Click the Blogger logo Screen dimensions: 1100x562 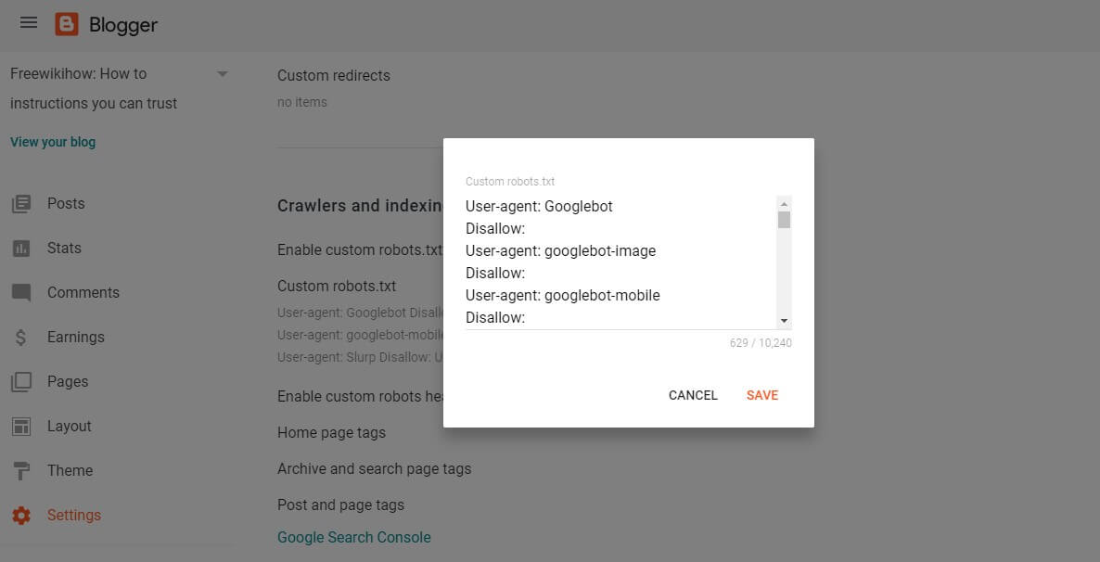coord(65,25)
